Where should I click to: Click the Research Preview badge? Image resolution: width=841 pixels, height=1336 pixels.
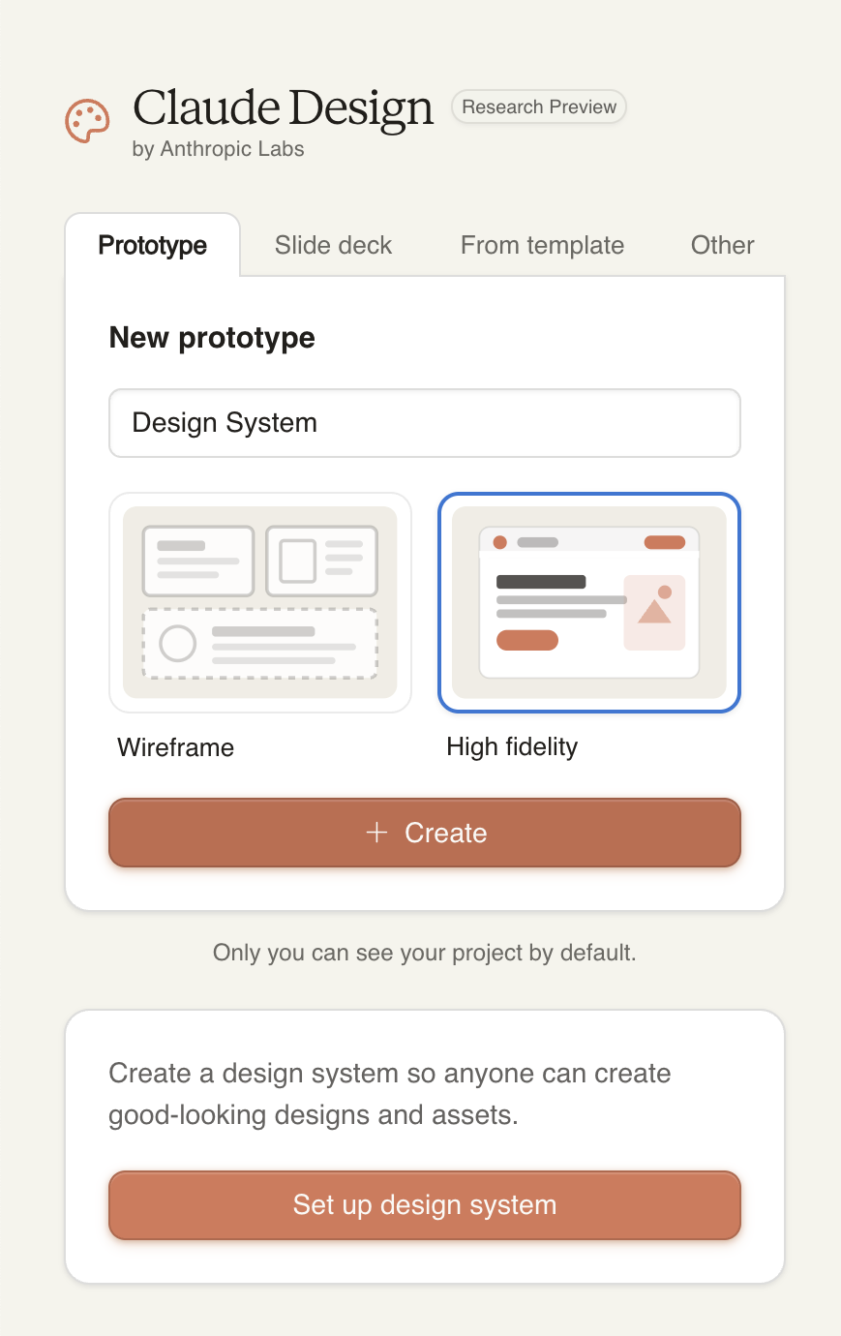(539, 106)
